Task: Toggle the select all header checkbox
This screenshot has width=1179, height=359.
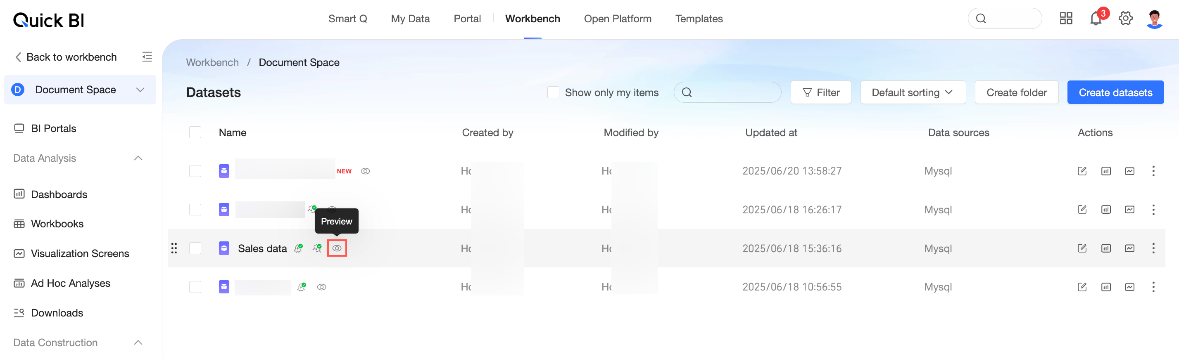Action: 195,132
